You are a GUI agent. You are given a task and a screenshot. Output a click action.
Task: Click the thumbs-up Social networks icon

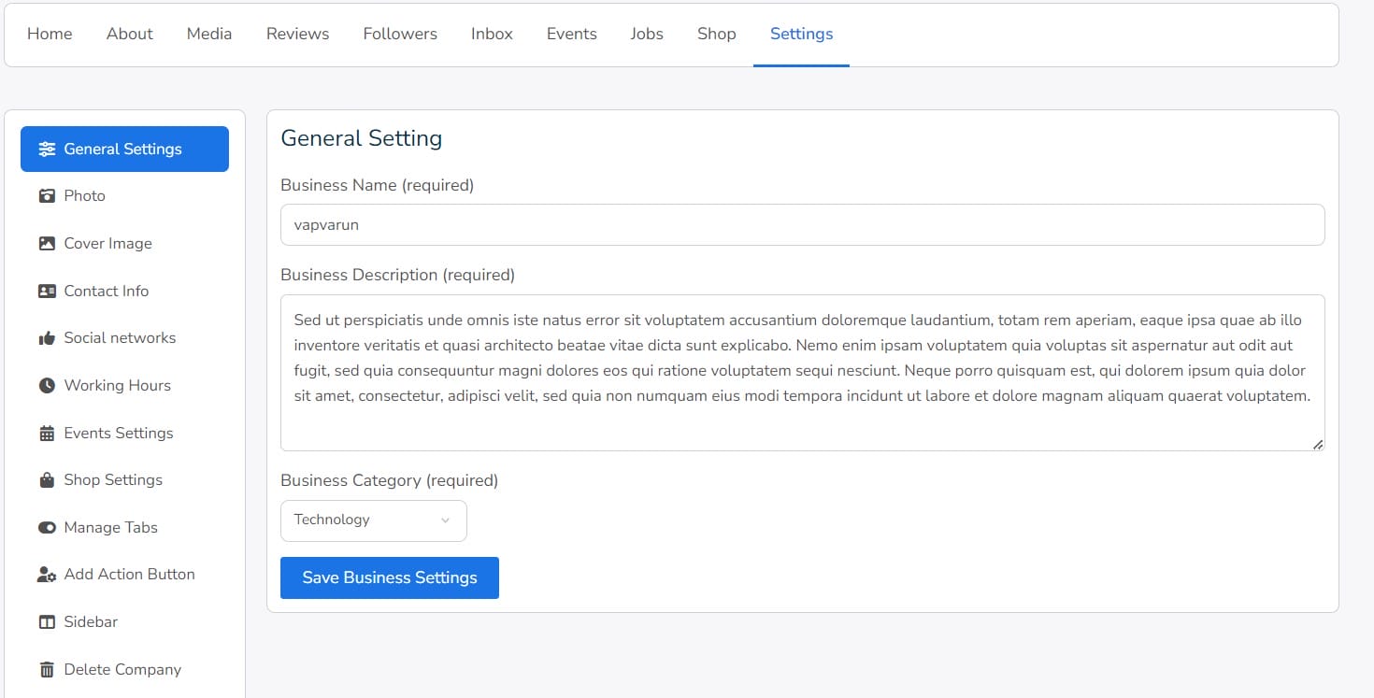(x=47, y=338)
